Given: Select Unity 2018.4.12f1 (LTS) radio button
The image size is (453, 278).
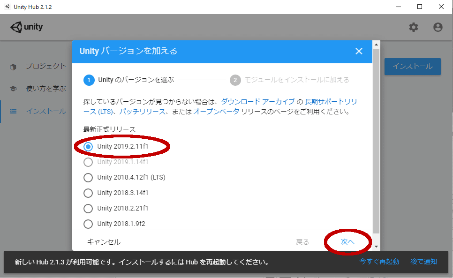Looking at the screenshot, I should [88, 178].
